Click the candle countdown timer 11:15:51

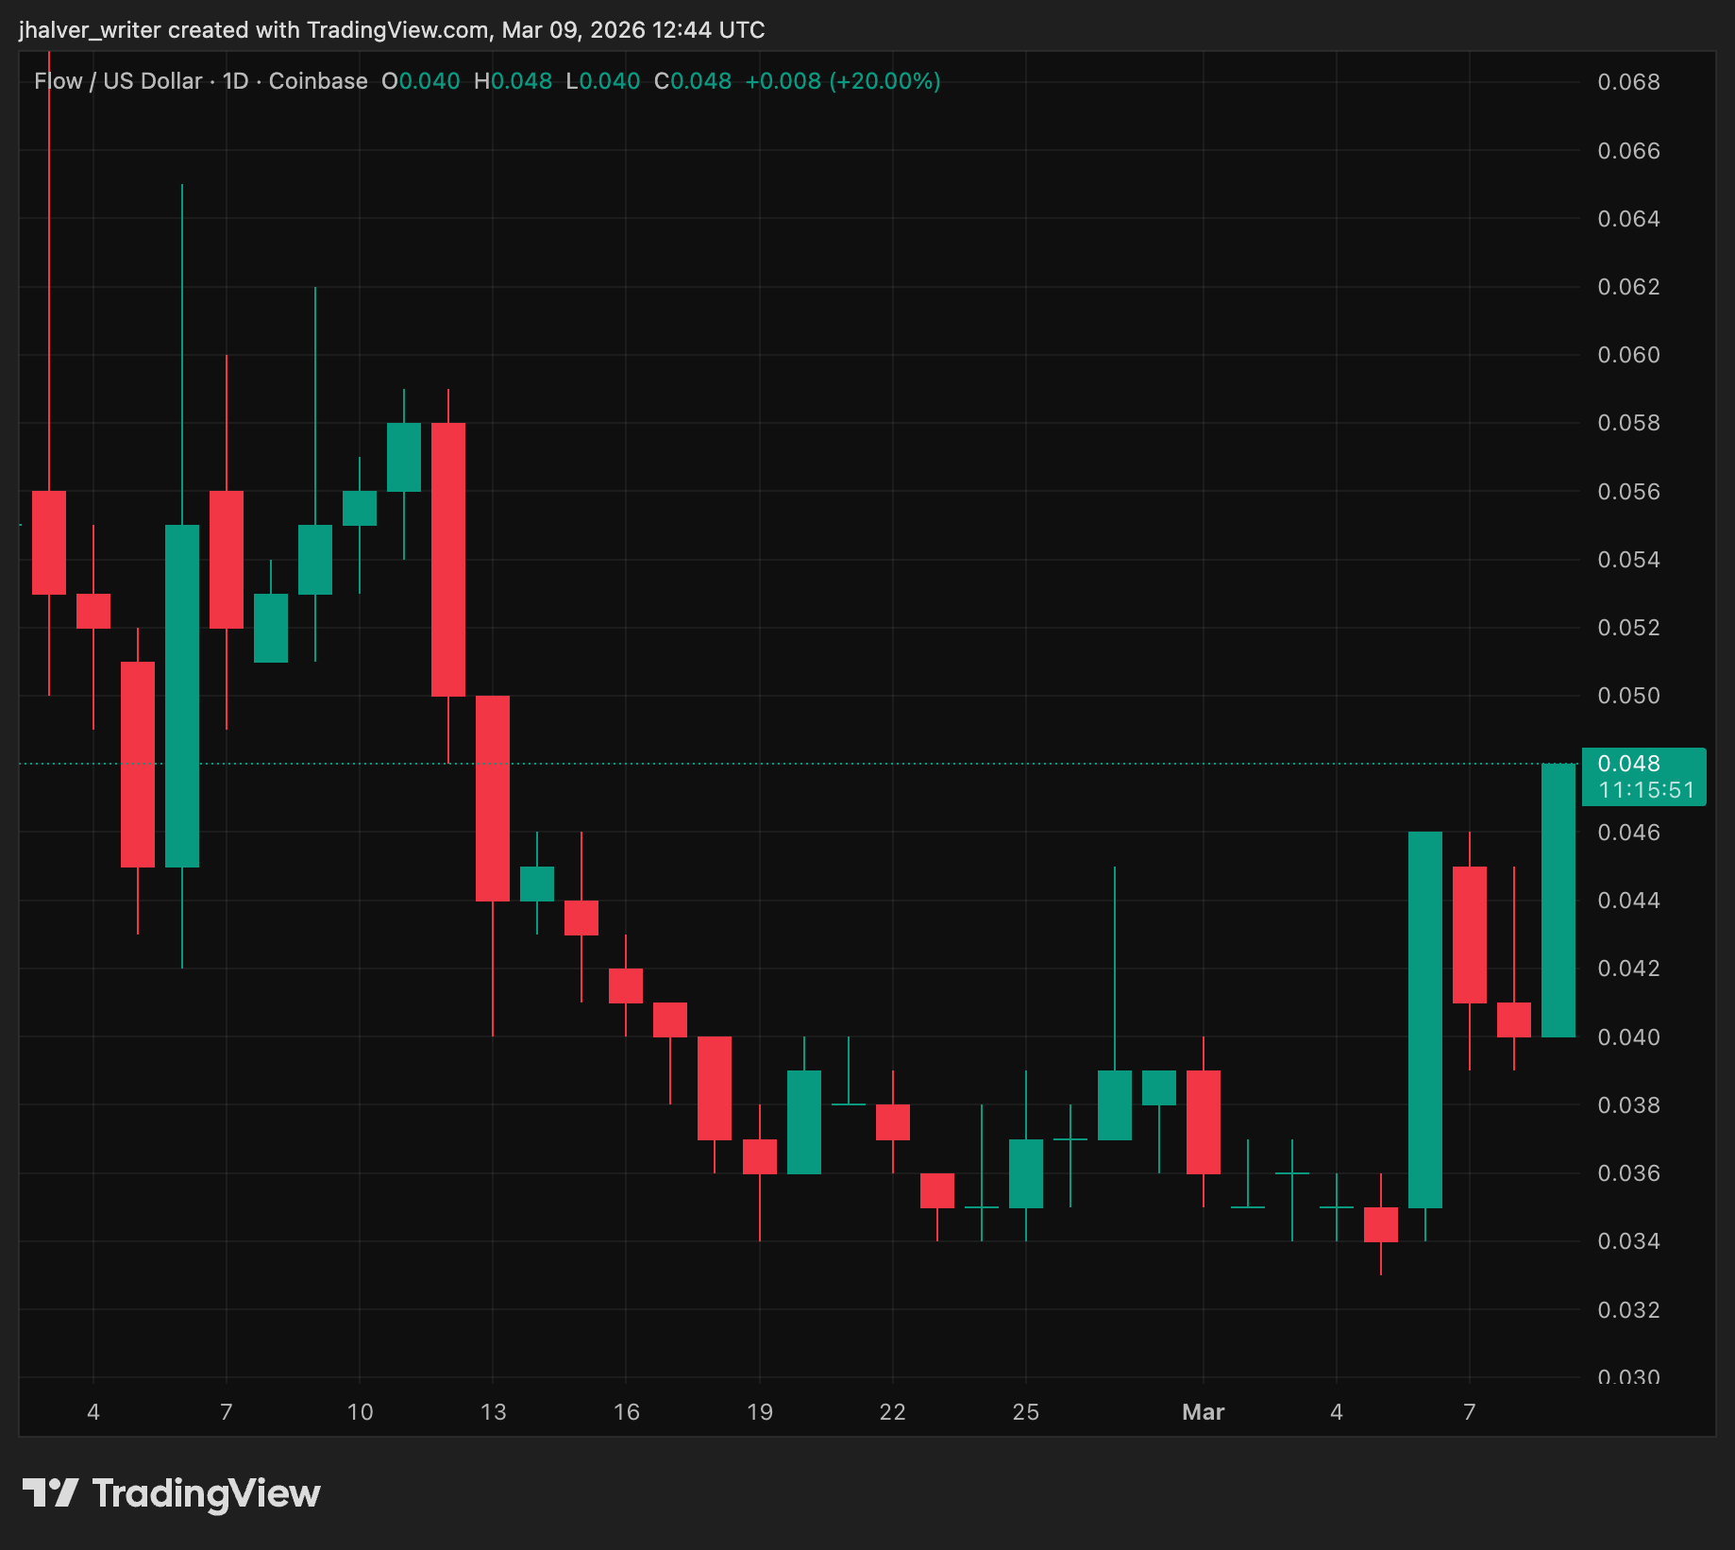point(1646,790)
